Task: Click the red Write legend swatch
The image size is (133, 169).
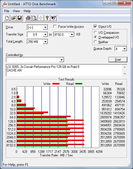Action: pos(56,84)
